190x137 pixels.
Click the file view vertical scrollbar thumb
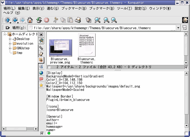pyautogui.click(x=186, y=46)
